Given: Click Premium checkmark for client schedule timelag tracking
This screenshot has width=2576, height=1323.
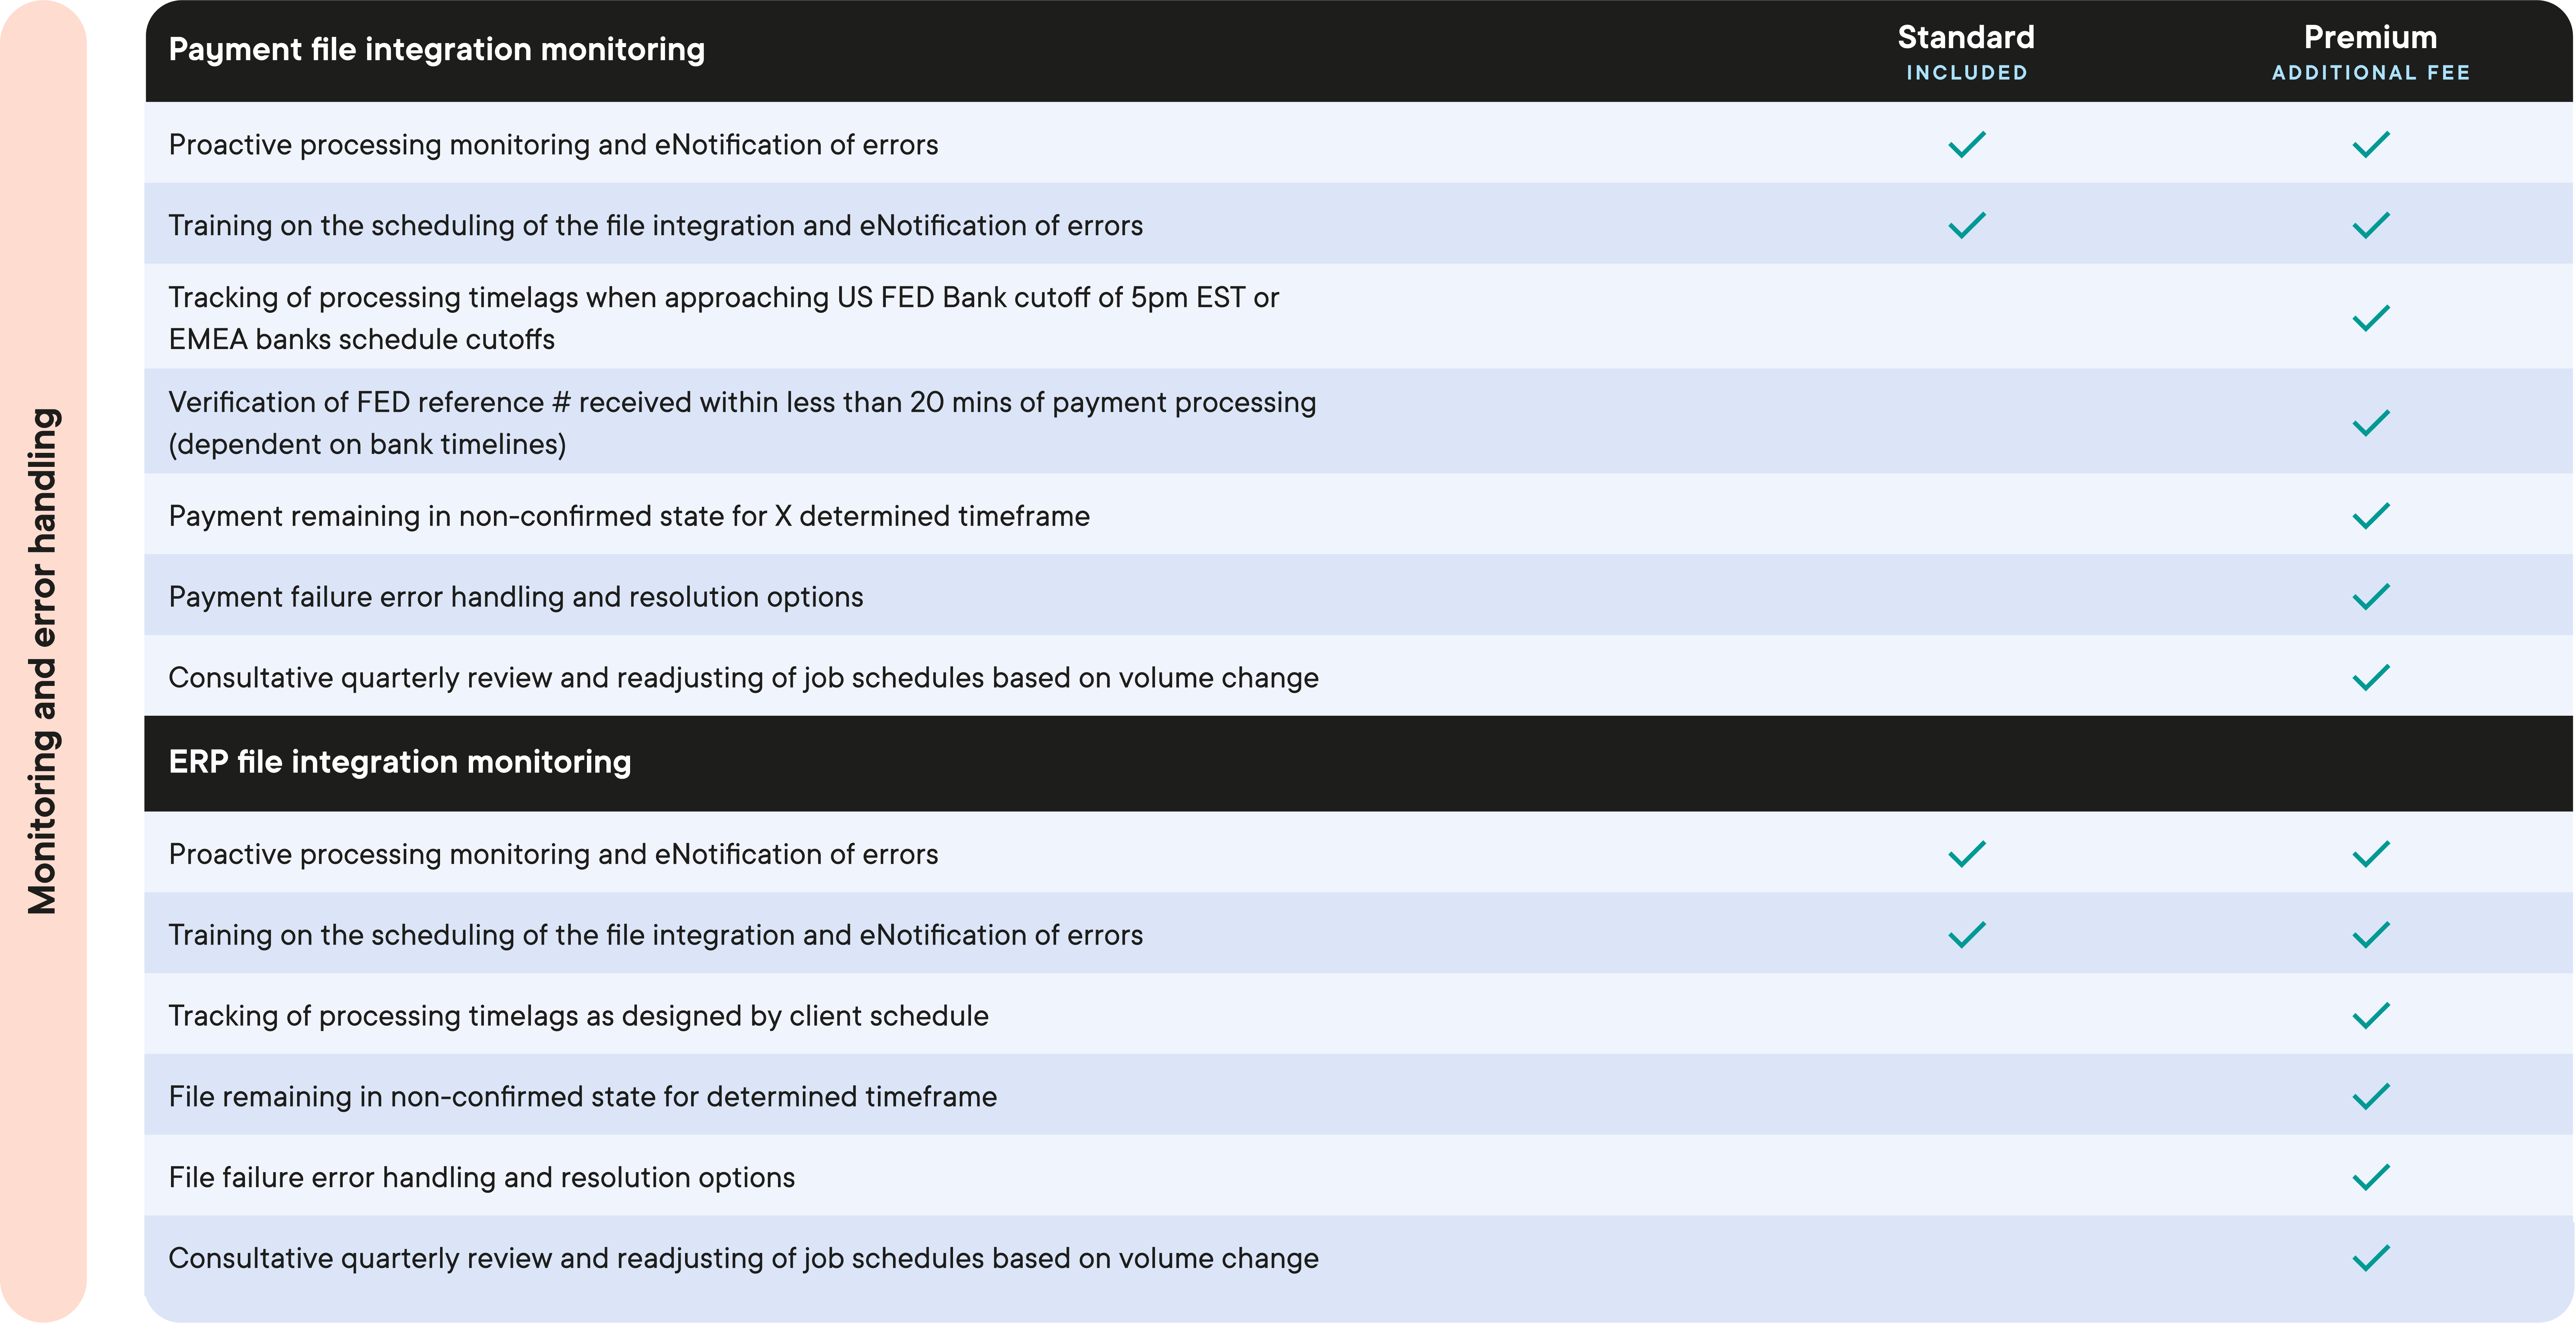Looking at the screenshot, I should tap(2370, 1016).
